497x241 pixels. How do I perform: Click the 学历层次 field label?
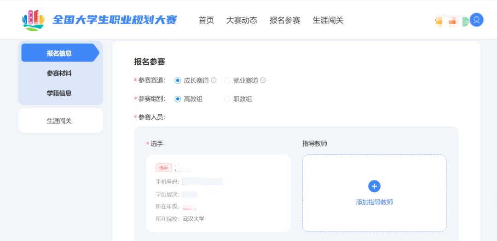pos(168,195)
